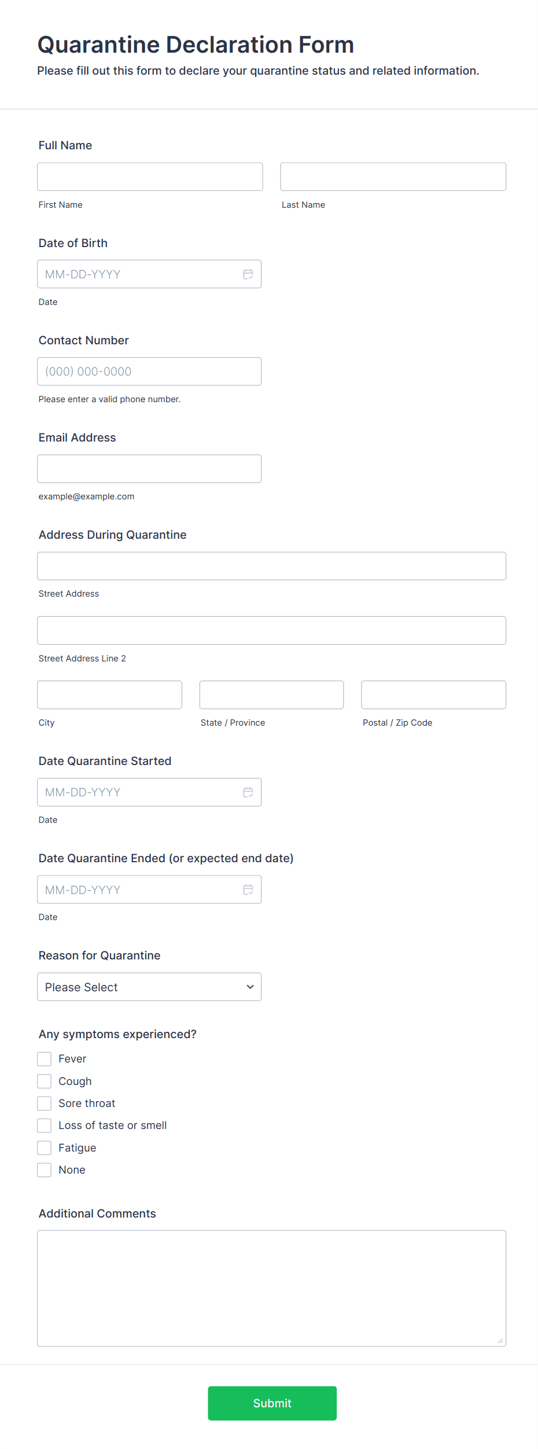538x1449 pixels.
Task: Select Loss of taste or smell checkbox
Action: pyautogui.click(x=45, y=1126)
